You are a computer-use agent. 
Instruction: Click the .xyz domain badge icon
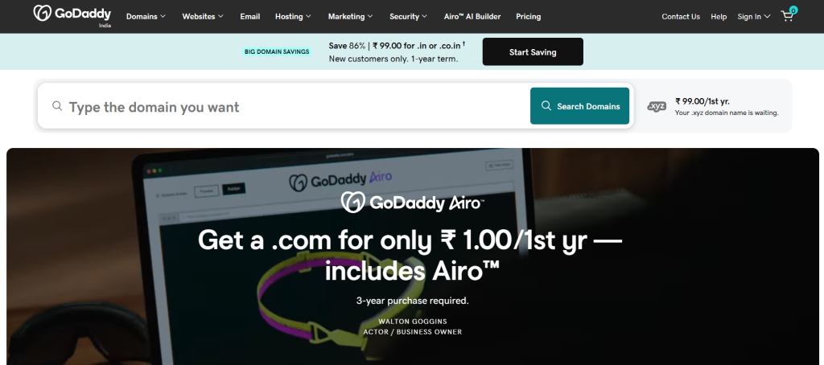[657, 106]
